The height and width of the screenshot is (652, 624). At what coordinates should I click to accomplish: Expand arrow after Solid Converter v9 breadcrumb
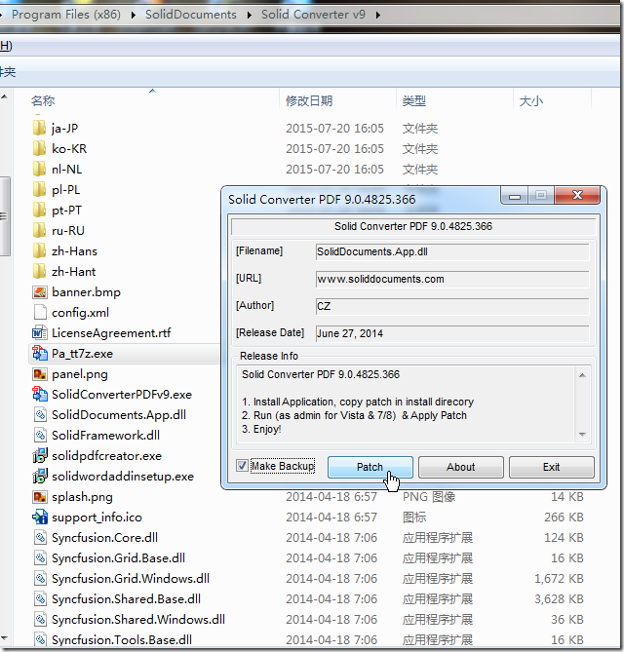[x=377, y=15]
